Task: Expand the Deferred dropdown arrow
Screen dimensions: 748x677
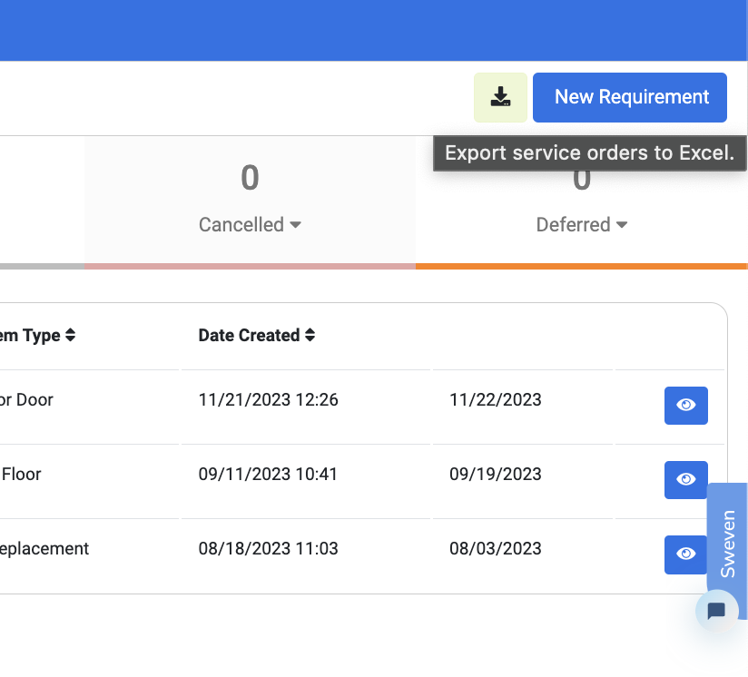Action: click(622, 224)
